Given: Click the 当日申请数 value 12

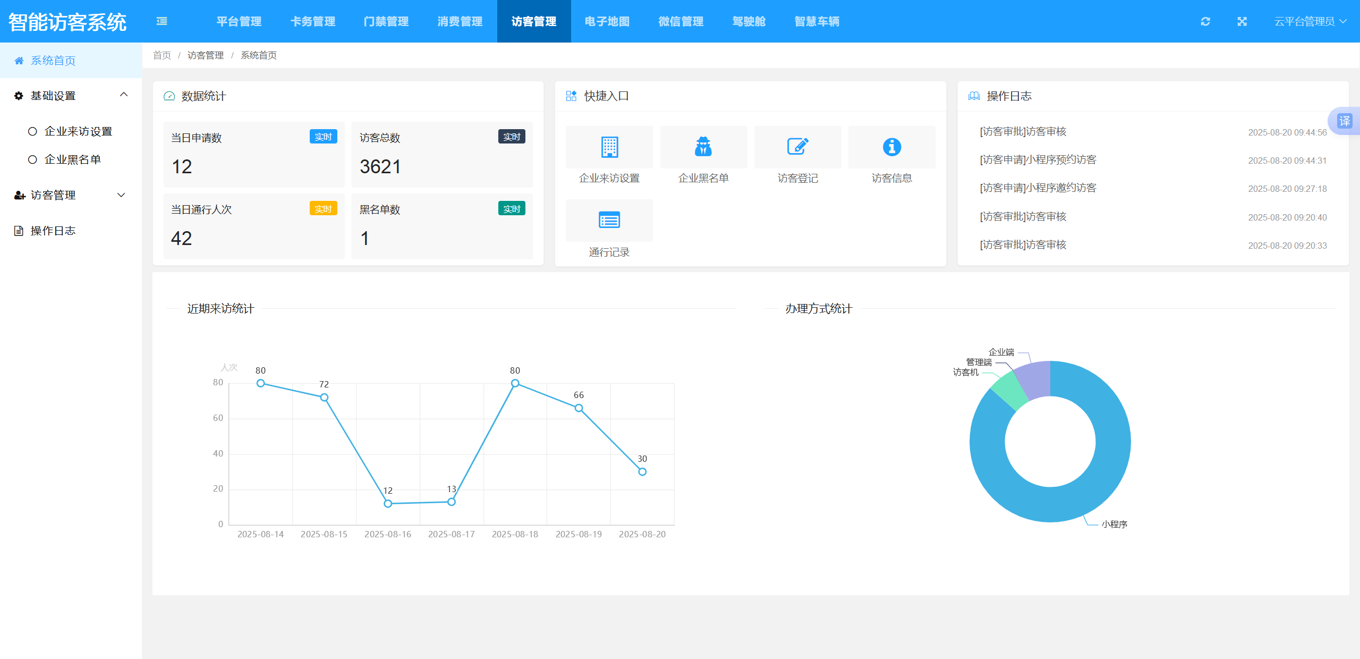Looking at the screenshot, I should (182, 167).
